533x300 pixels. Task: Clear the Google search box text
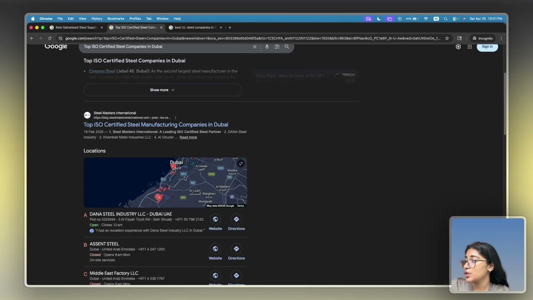(x=255, y=47)
